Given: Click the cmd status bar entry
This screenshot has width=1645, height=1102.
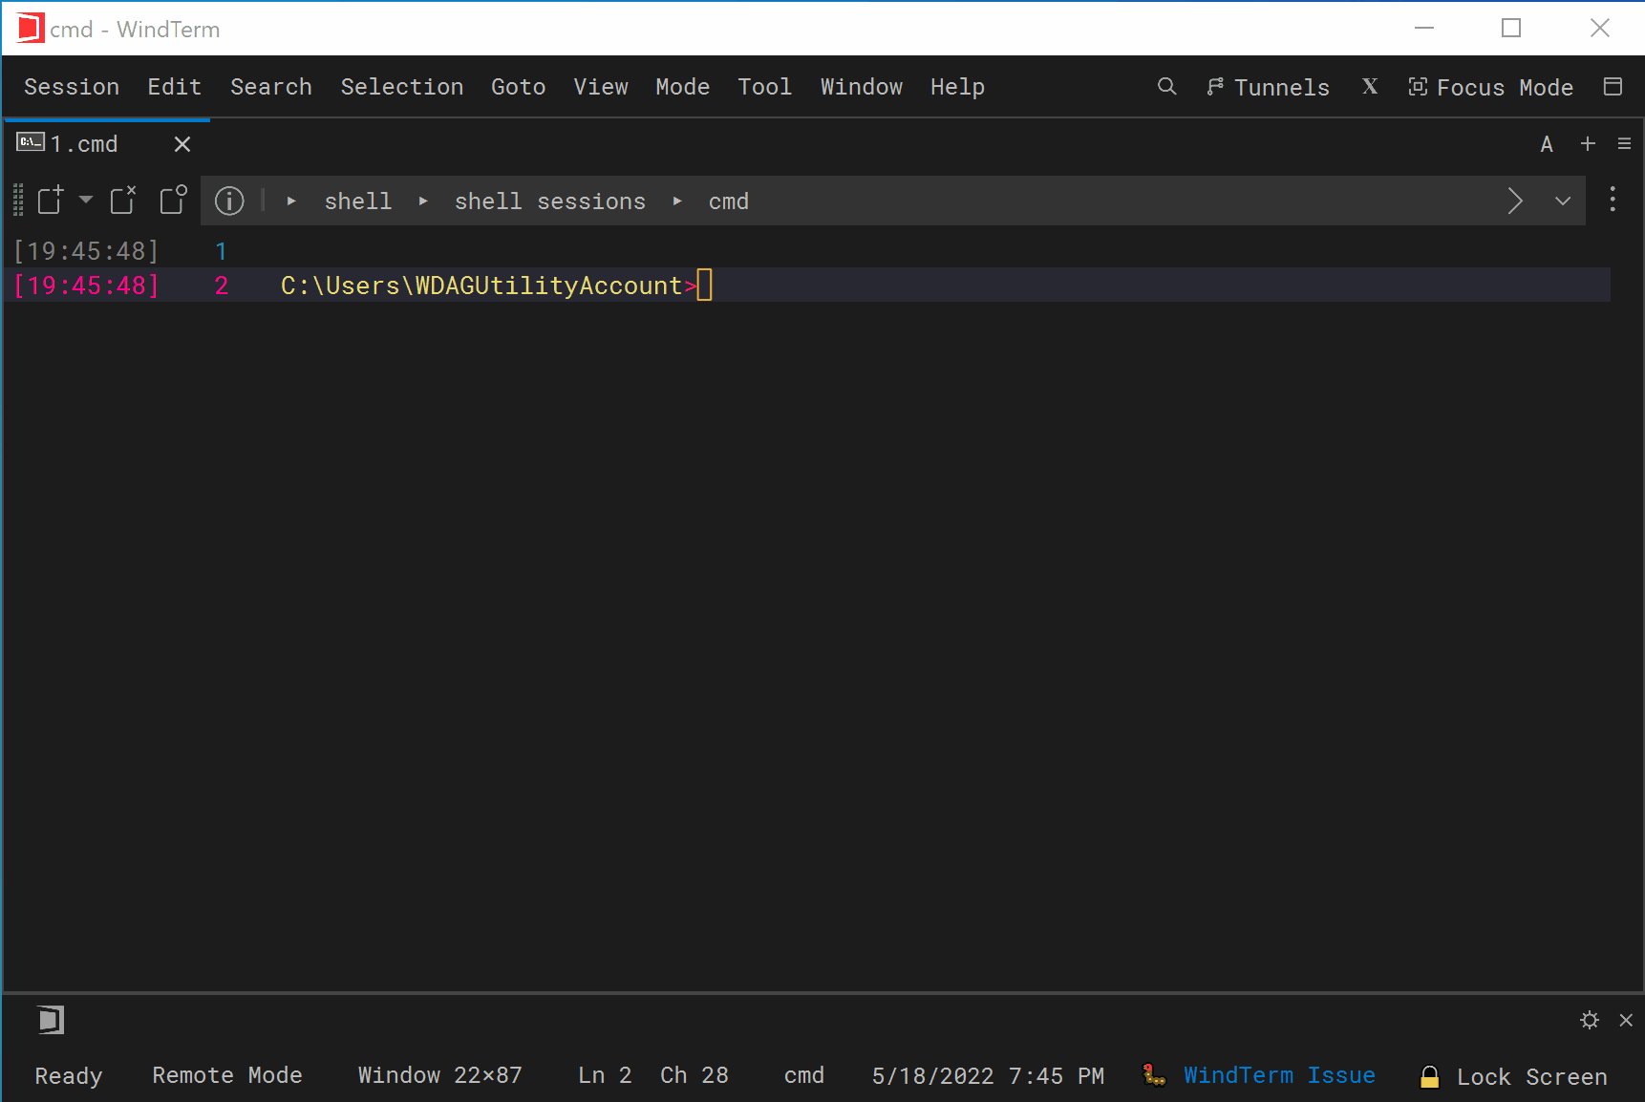Looking at the screenshot, I should [x=804, y=1075].
